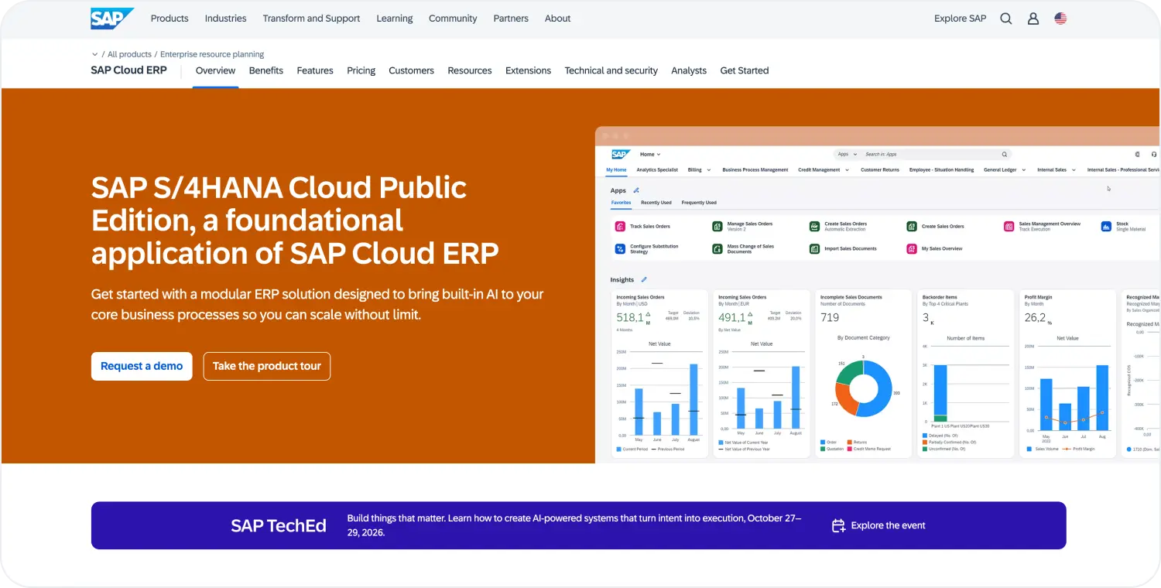Screen dimensions: 1161x588
Task: Switch to the Overview tab
Action: coord(215,70)
